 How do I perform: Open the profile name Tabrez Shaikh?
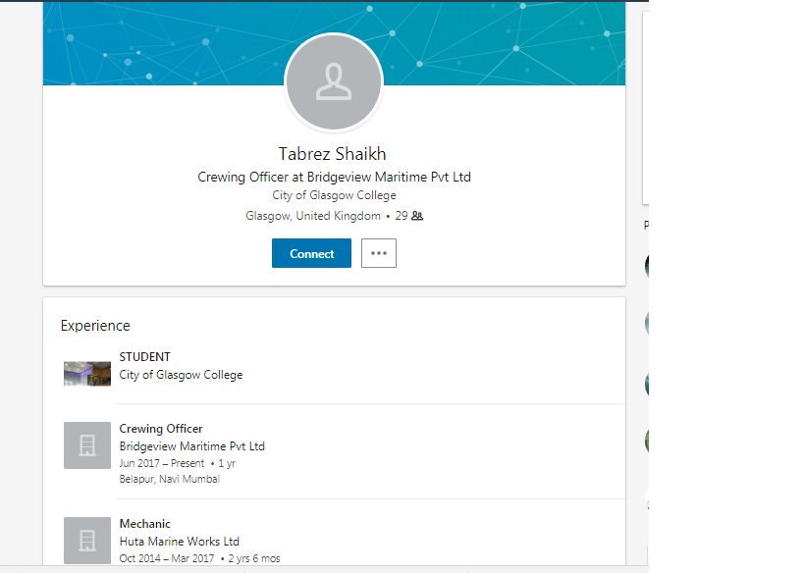point(332,154)
